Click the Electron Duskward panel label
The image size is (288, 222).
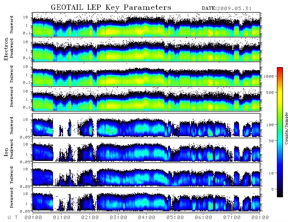pos(12,48)
